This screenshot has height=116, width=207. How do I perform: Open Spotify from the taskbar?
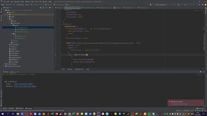(149, 114)
